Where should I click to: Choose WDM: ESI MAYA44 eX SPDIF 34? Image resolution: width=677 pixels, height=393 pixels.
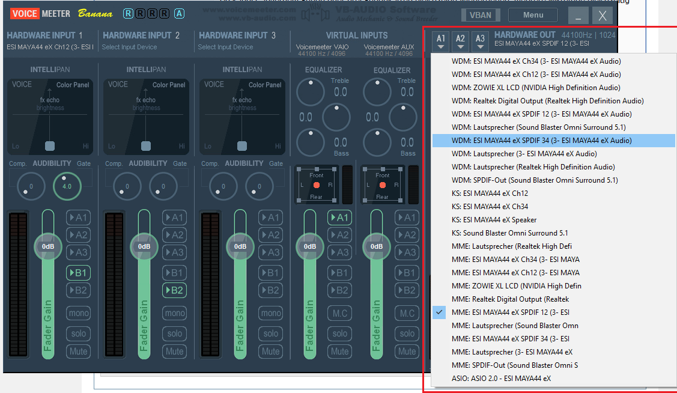coord(553,141)
